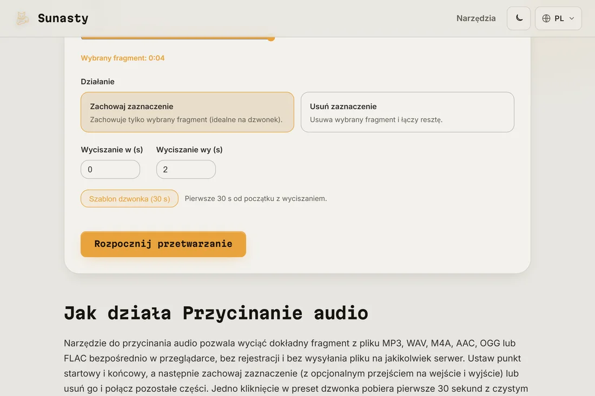Click the globe icon in language selector
This screenshot has height=396, width=595.
[x=546, y=18]
